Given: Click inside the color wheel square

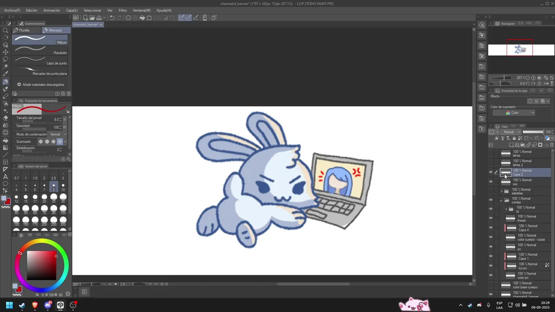Looking at the screenshot, I should [x=42, y=266].
